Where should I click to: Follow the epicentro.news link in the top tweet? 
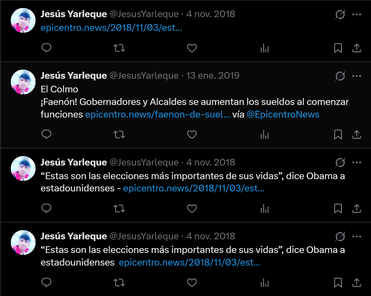click(110, 27)
